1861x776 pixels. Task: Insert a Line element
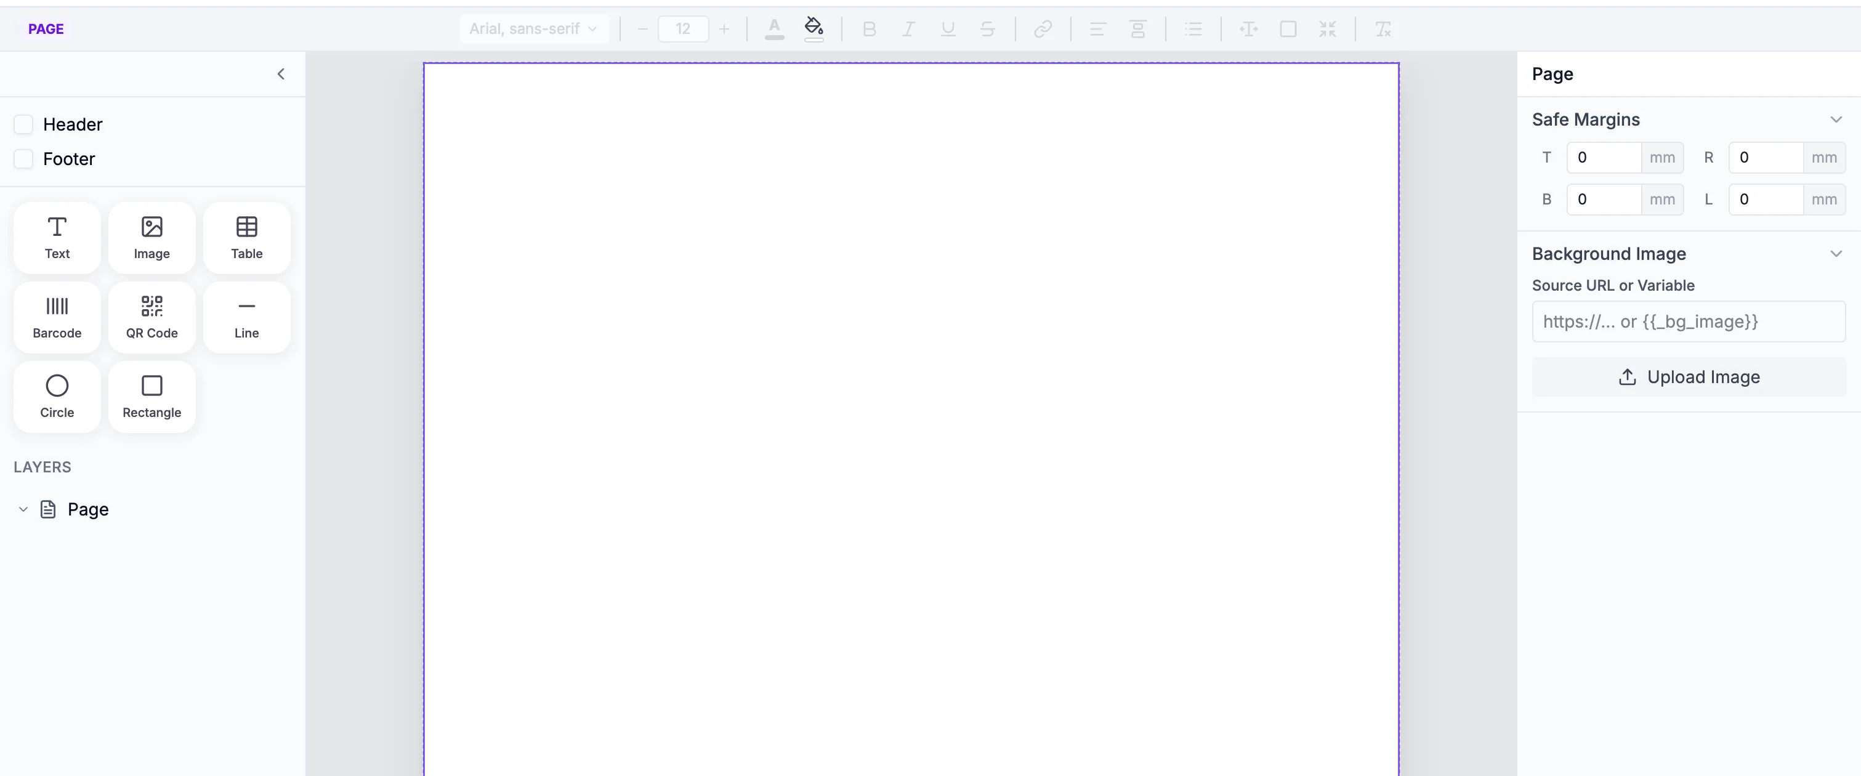(x=246, y=317)
